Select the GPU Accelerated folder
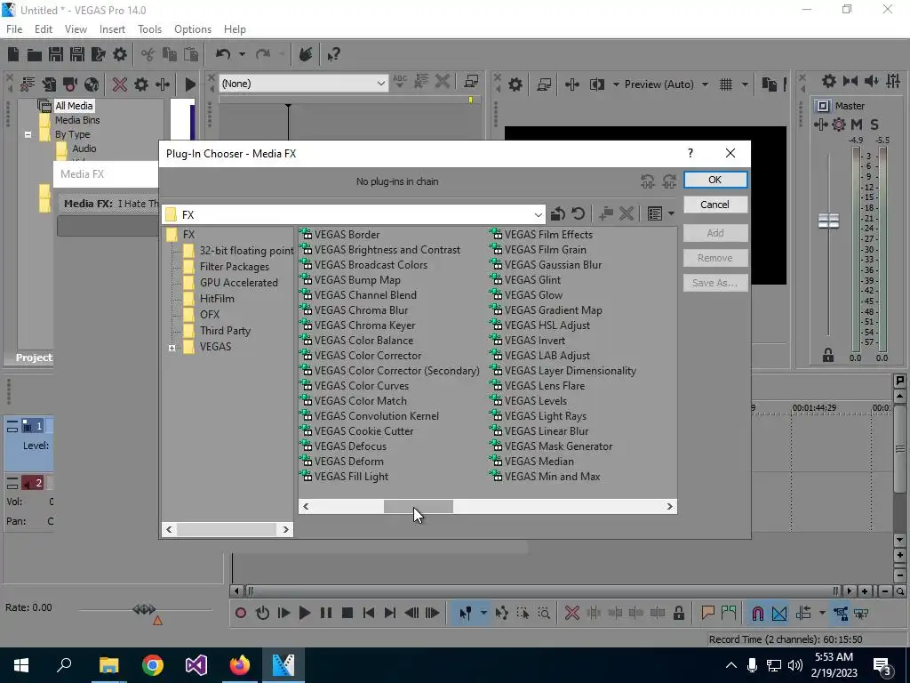 231,283
